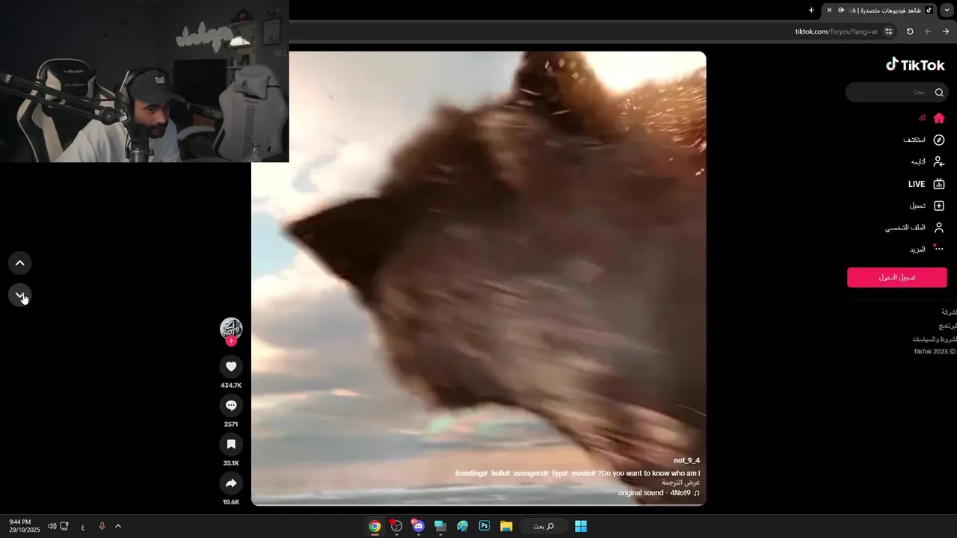The height and width of the screenshot is (538, 957).
Task: Click the TikTok logo
Action: [915, 65]
